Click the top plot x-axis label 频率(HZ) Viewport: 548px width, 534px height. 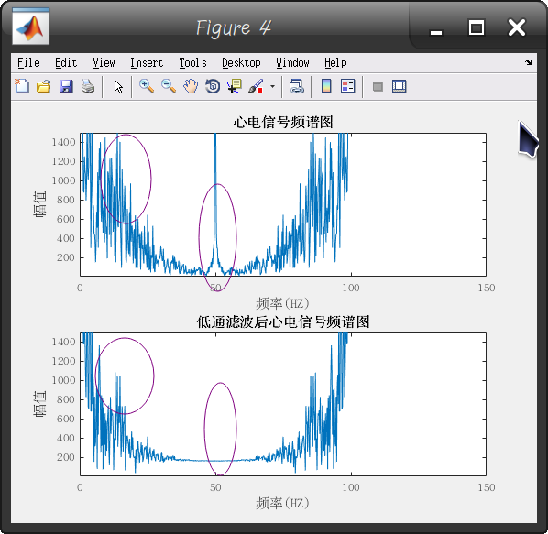tap(282, 303)
